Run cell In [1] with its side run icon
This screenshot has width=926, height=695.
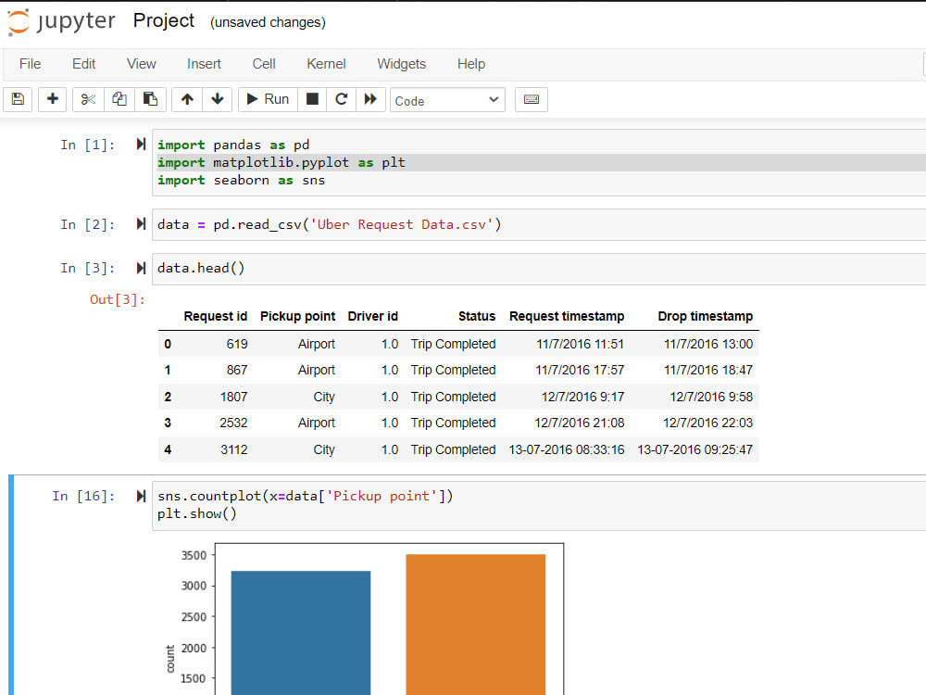coord(141,145)
